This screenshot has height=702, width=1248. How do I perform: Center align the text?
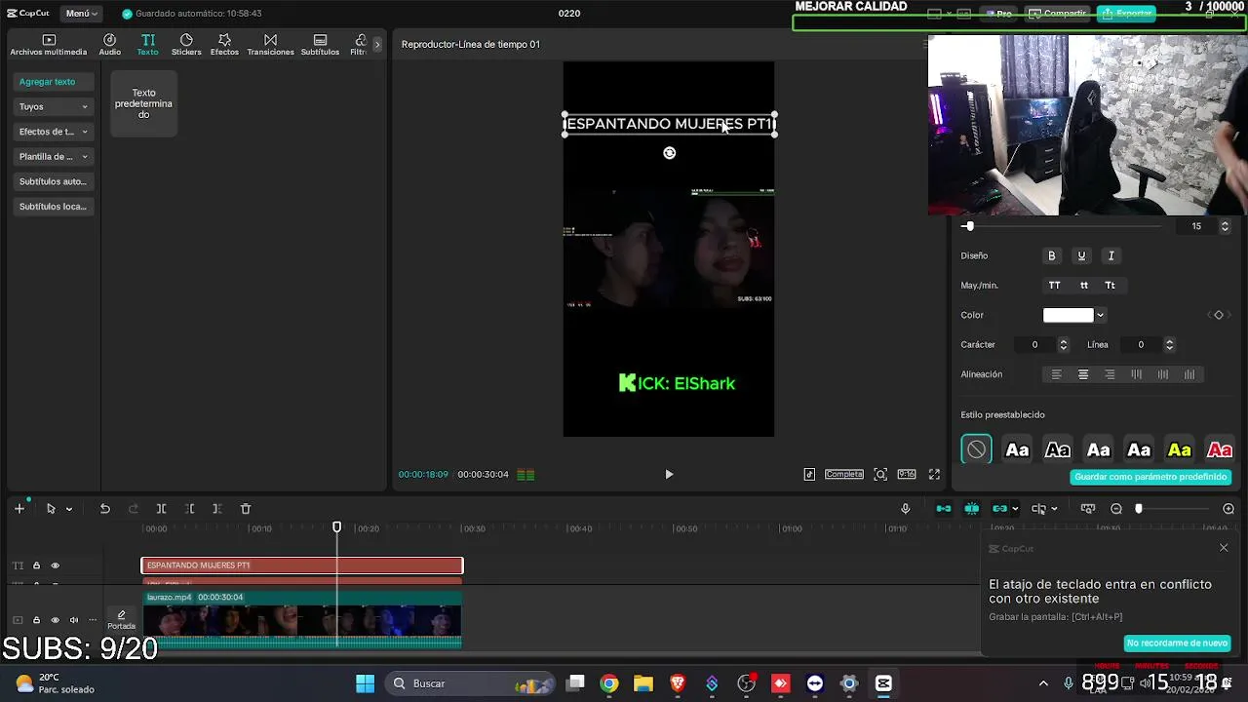point(1083,374)
